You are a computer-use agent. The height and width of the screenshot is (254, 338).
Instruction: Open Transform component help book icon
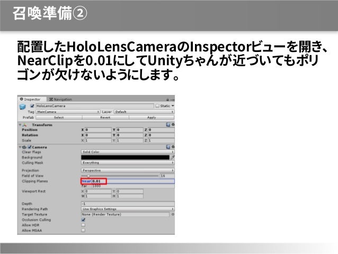[x=168, y=125]
